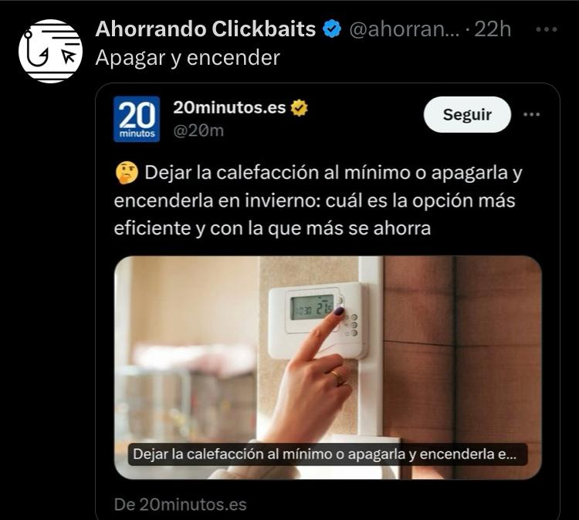
Task: Select the 'Apagar y encender' post text
Action: click(x=188, y=58)
